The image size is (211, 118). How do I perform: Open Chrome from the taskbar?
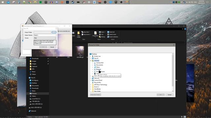tap(30, 2)
